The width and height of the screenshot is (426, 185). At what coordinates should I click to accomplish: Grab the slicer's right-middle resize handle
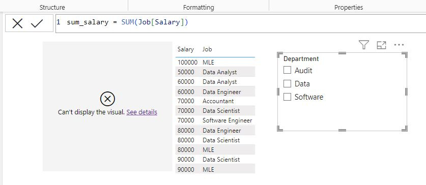(x=406, y=91)
